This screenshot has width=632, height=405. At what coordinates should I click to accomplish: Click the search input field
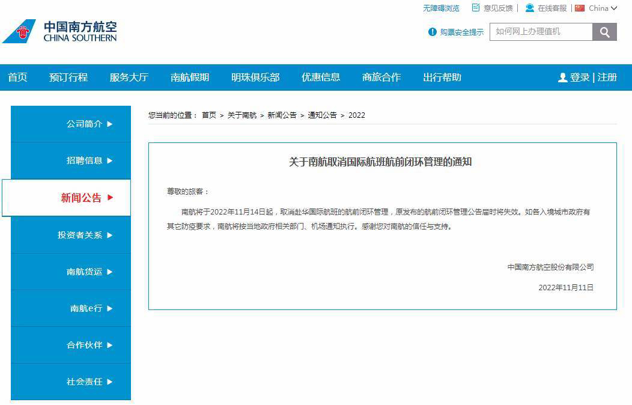(x=541, y=32)
